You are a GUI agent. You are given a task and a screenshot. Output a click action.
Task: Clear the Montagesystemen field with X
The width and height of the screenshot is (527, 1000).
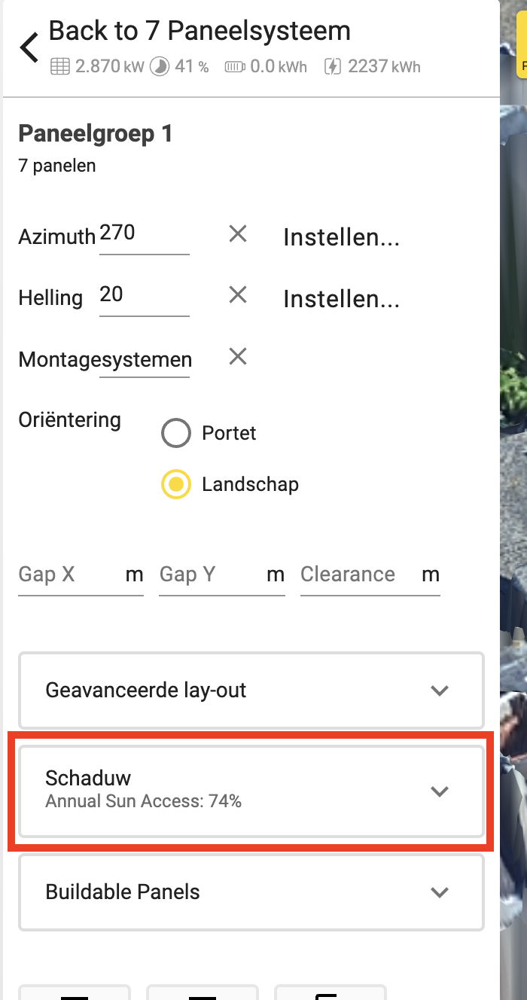[238, 356]
